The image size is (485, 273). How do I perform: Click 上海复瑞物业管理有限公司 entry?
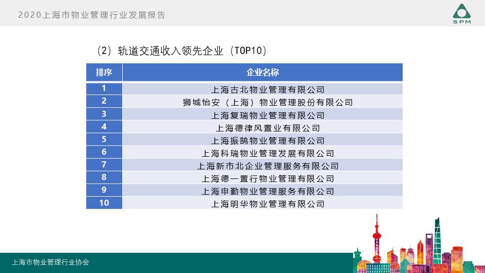[x=267, y=115]
